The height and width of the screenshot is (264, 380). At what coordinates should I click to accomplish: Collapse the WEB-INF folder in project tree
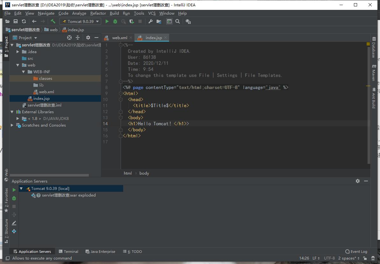point(24,72)
